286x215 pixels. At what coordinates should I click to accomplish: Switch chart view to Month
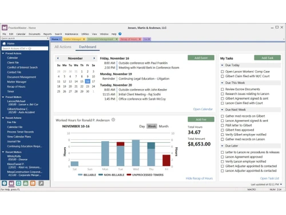point(164,126)
